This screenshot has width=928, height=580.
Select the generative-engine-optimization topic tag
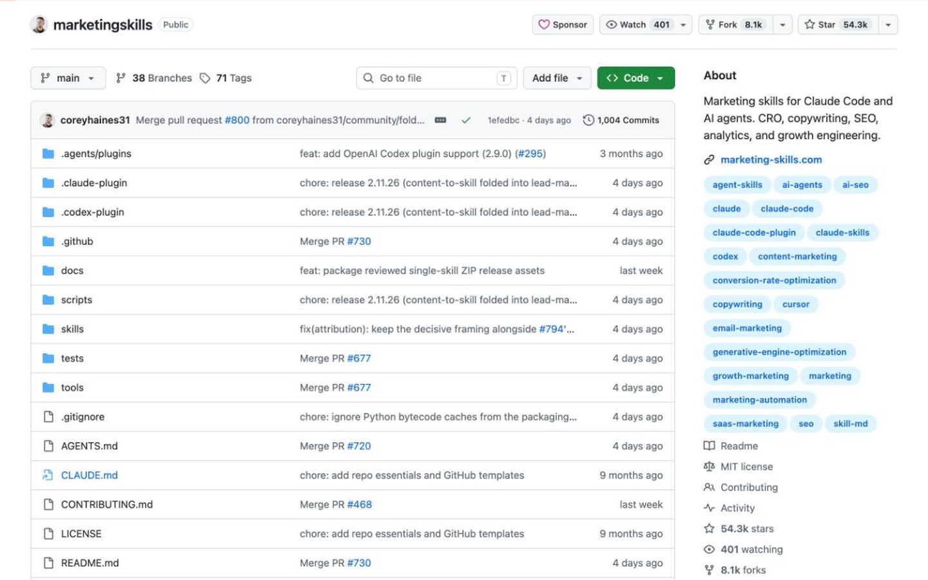pyautogui.click(x=779, y=352)
